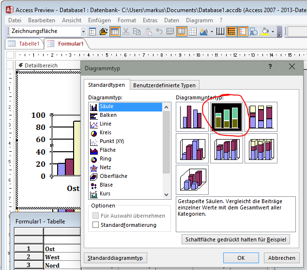
Task: Expand the chart type toolbar dropdown arrow
Action: tap(212, 32)
